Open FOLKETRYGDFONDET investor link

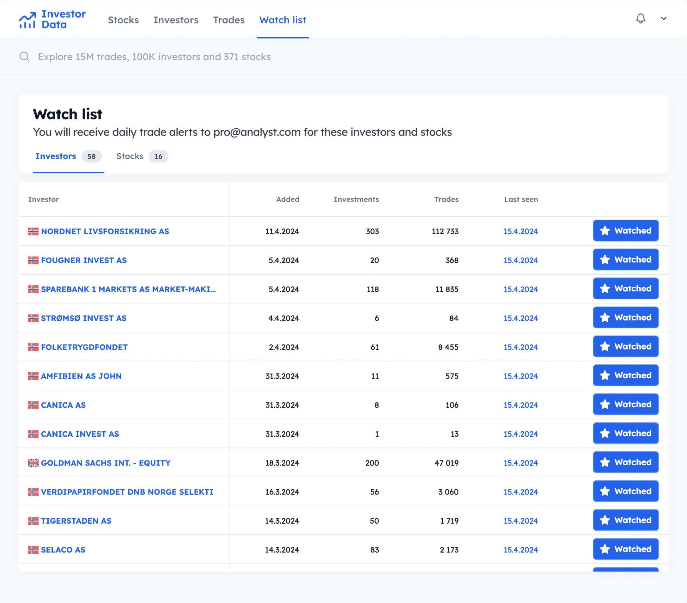pyautogui.click(x=84, y=347)
